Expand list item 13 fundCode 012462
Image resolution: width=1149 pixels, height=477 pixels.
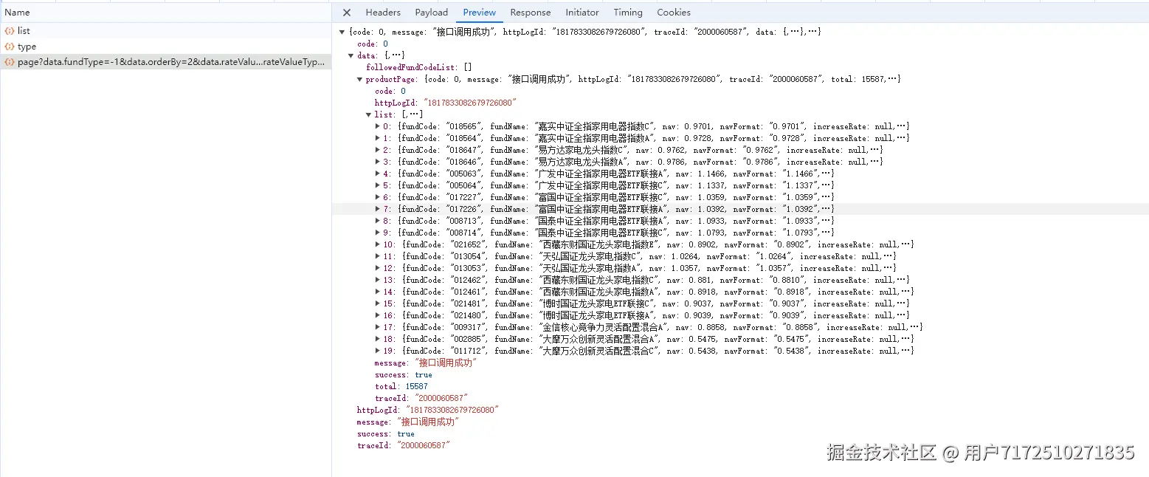[377, 281]
